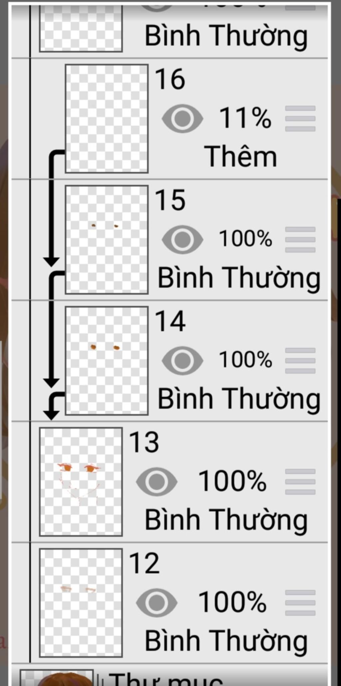
Task: Select the layer 13 face-outline thumbnail
Action: coord(81,481)
